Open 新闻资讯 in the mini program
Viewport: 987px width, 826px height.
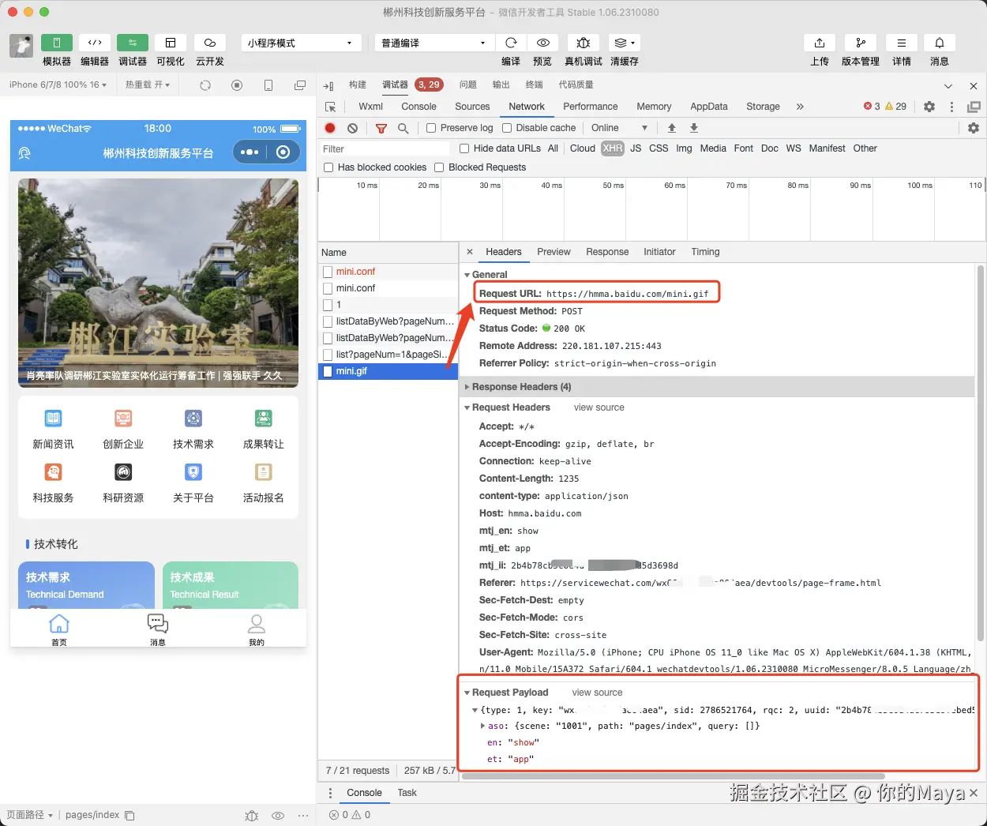pyautogui.click(x=53, y=429)
